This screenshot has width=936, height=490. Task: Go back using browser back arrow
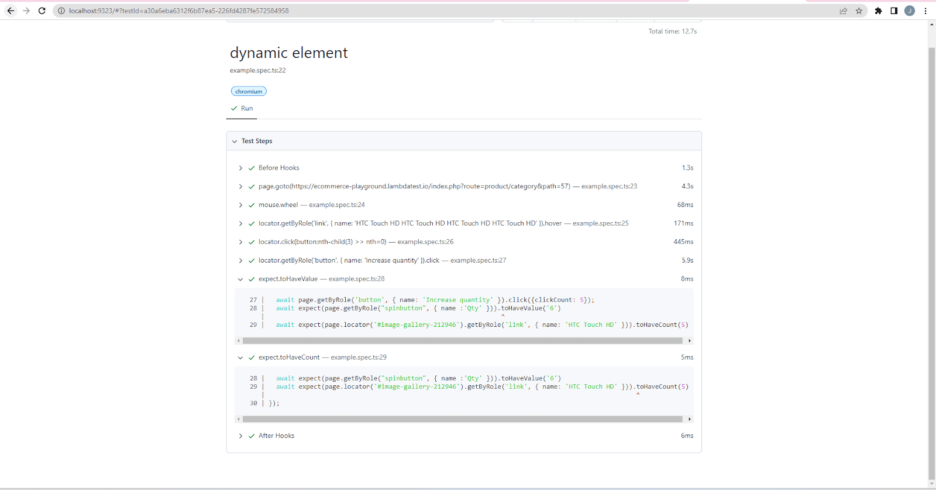coord(11,11)
